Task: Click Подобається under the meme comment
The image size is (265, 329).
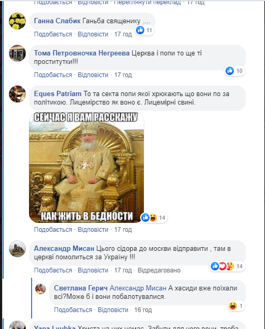Action: tap(53, 230)
